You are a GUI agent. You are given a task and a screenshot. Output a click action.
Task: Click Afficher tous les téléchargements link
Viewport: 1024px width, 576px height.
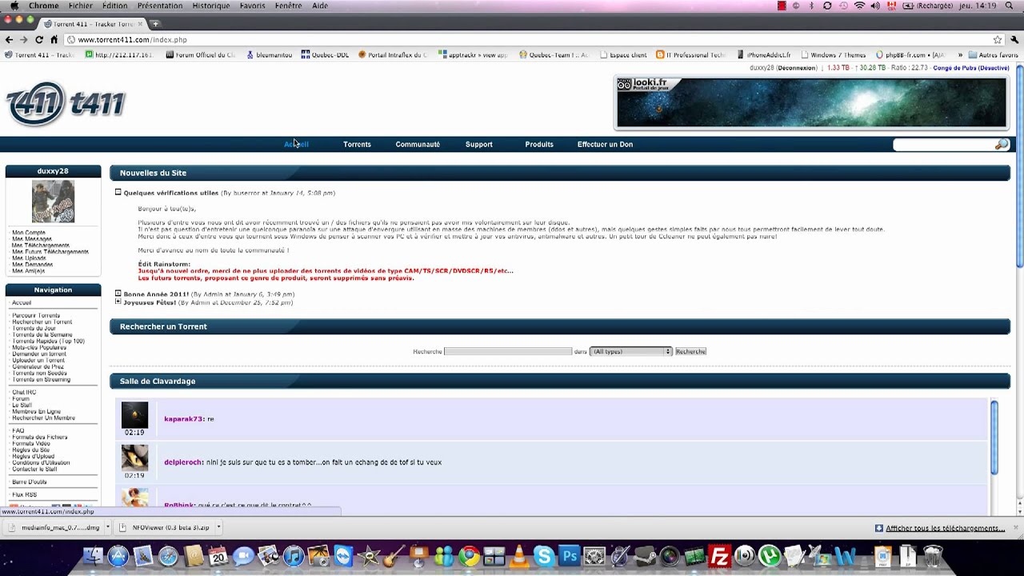(945, 528)
